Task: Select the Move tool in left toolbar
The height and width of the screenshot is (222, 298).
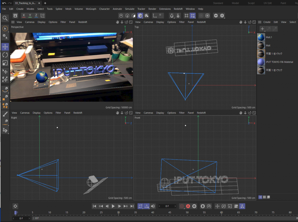Action: click(x=5, y=47)
